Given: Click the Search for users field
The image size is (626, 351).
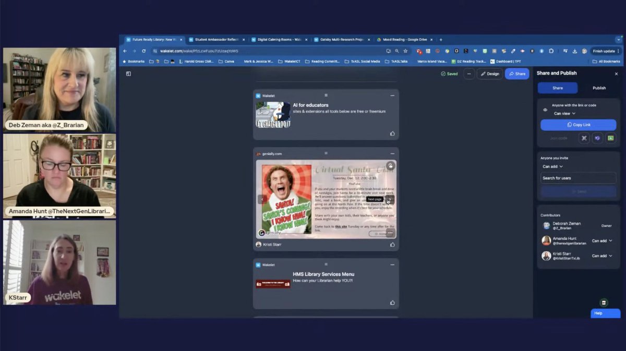Looking at the screenshot, I should pyautogui.click(x=578, y=178).
